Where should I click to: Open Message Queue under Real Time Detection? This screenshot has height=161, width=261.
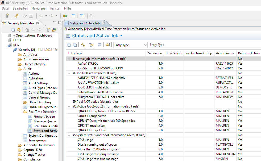pyautogui.click(x=45, y=121)
